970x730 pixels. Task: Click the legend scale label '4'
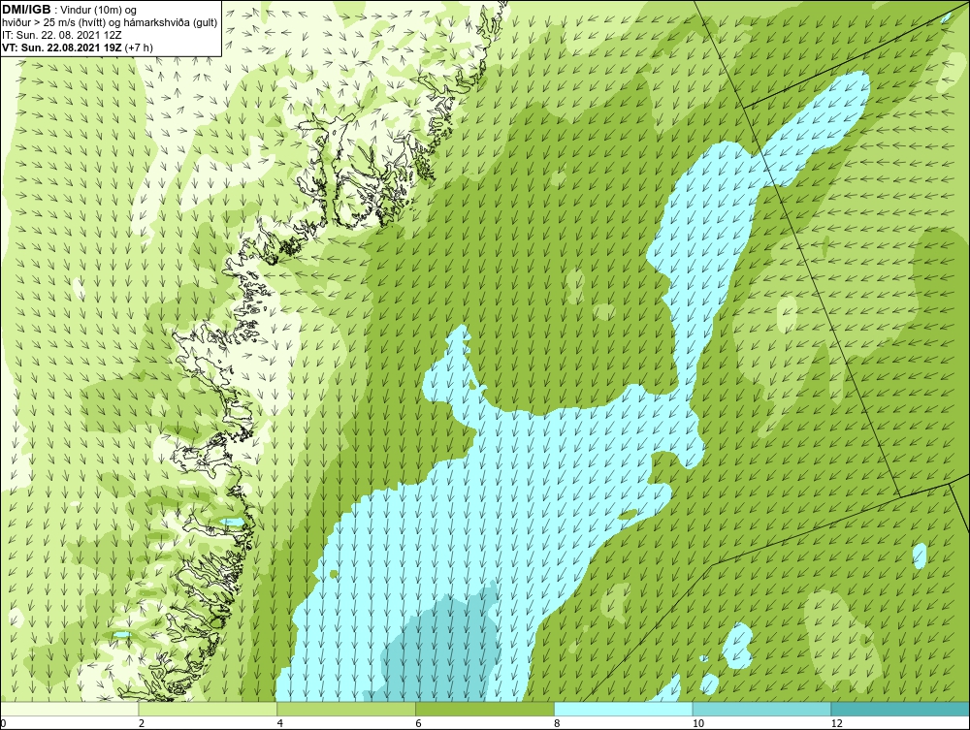pyautogui.click(x=279, y=723)
